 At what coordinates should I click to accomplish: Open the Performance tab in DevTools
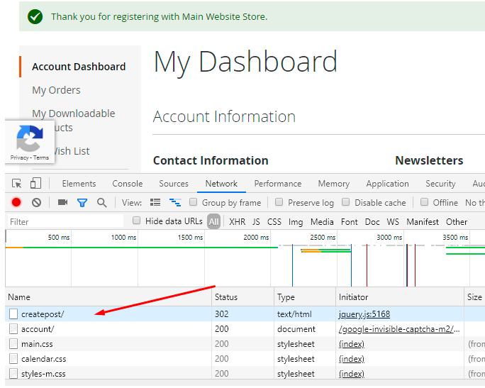[x=278, y=184]
